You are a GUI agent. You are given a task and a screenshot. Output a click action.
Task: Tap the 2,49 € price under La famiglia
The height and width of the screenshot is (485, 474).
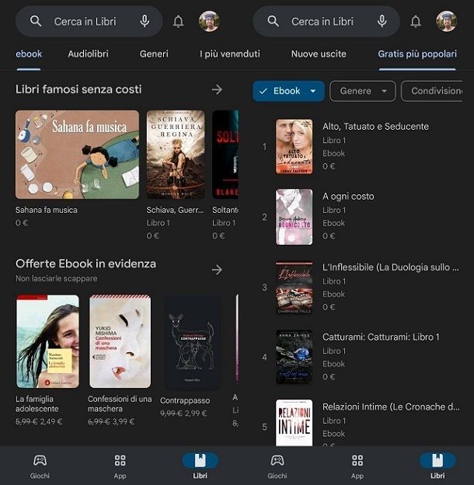[x=51, y=421]
